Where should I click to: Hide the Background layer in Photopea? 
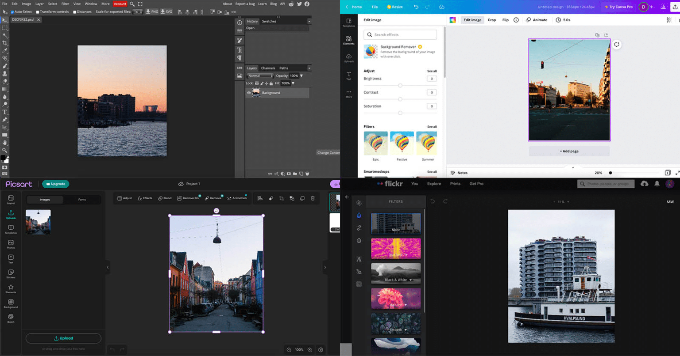tap(248, 93)
